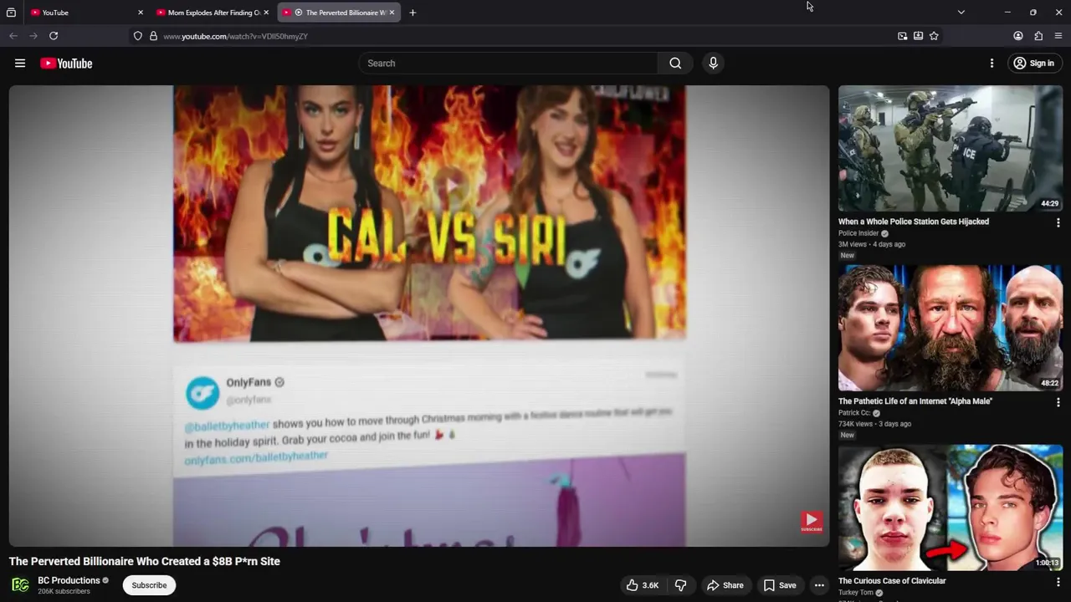The image size is (1071, 602).
Task: Reload the page with refresh icon
Action: [x=54, y=36]
